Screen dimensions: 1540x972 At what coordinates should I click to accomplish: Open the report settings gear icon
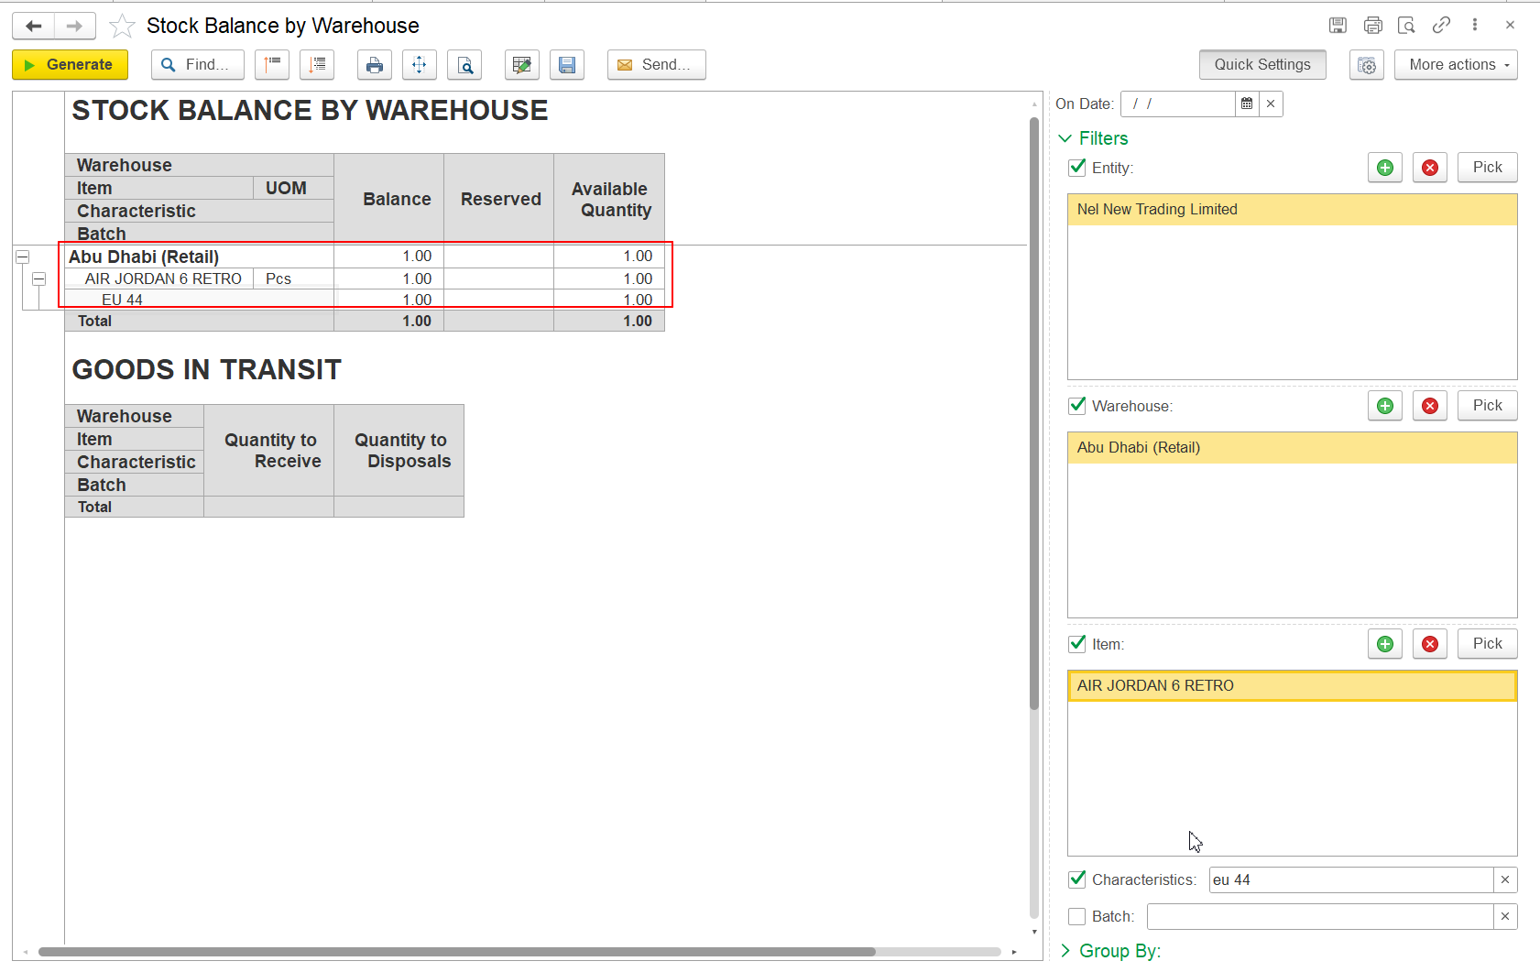click(1366, 65)
